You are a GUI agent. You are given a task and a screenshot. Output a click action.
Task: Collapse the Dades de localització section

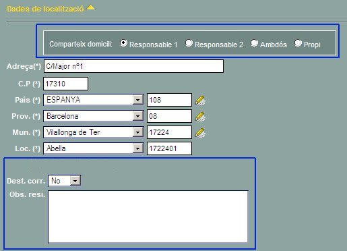[x=91, y=8]
